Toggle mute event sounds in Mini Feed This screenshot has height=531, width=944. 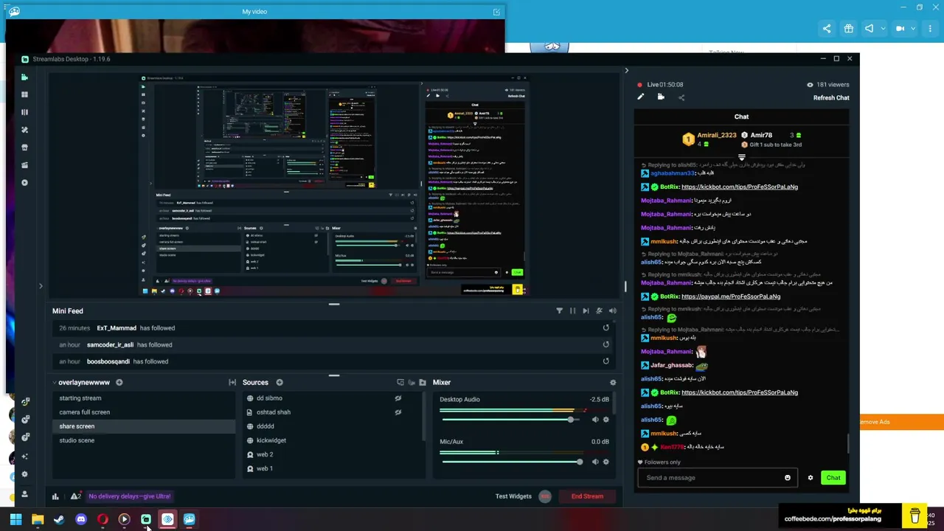point(599,311)
